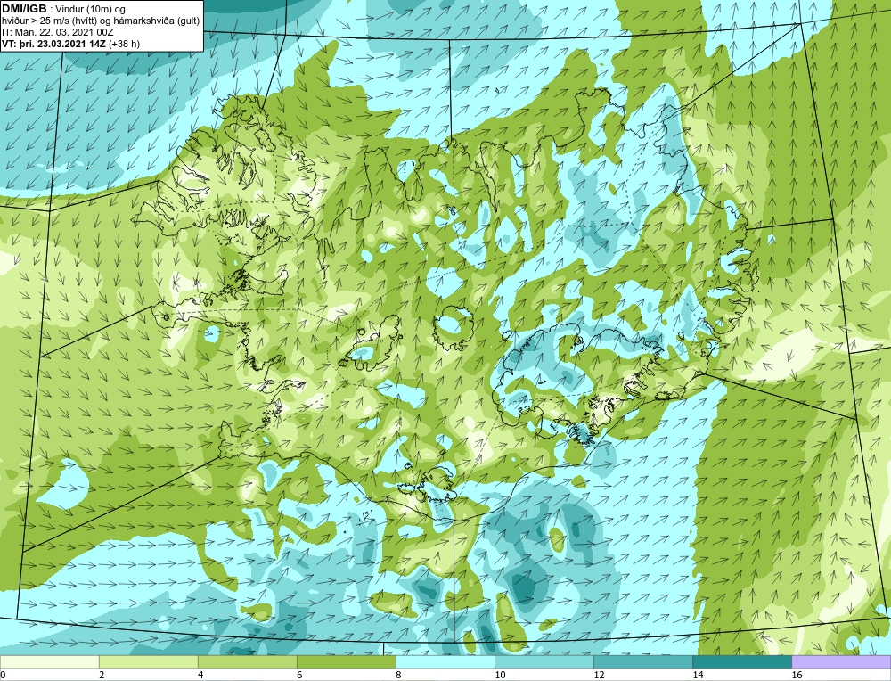Click the legend value '10'
The image size is (891, 681).
click(x=500, y=675)
